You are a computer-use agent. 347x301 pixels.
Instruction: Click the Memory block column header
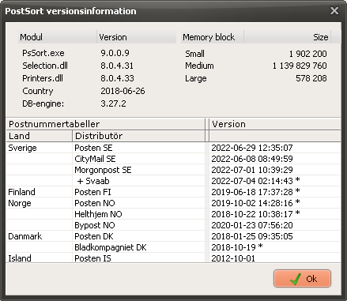(x=213, y=37)
